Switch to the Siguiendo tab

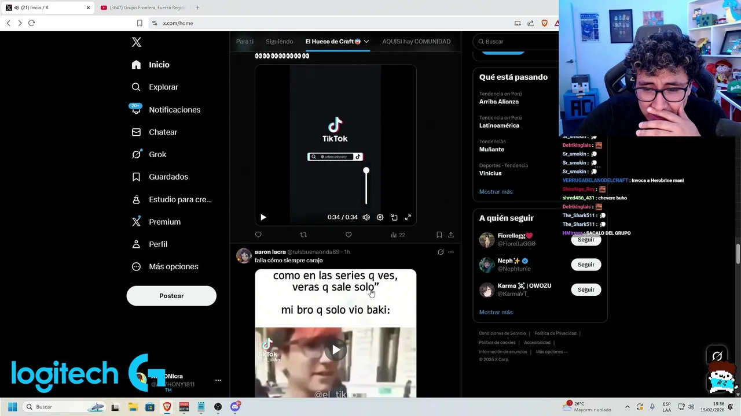point(279,42)
